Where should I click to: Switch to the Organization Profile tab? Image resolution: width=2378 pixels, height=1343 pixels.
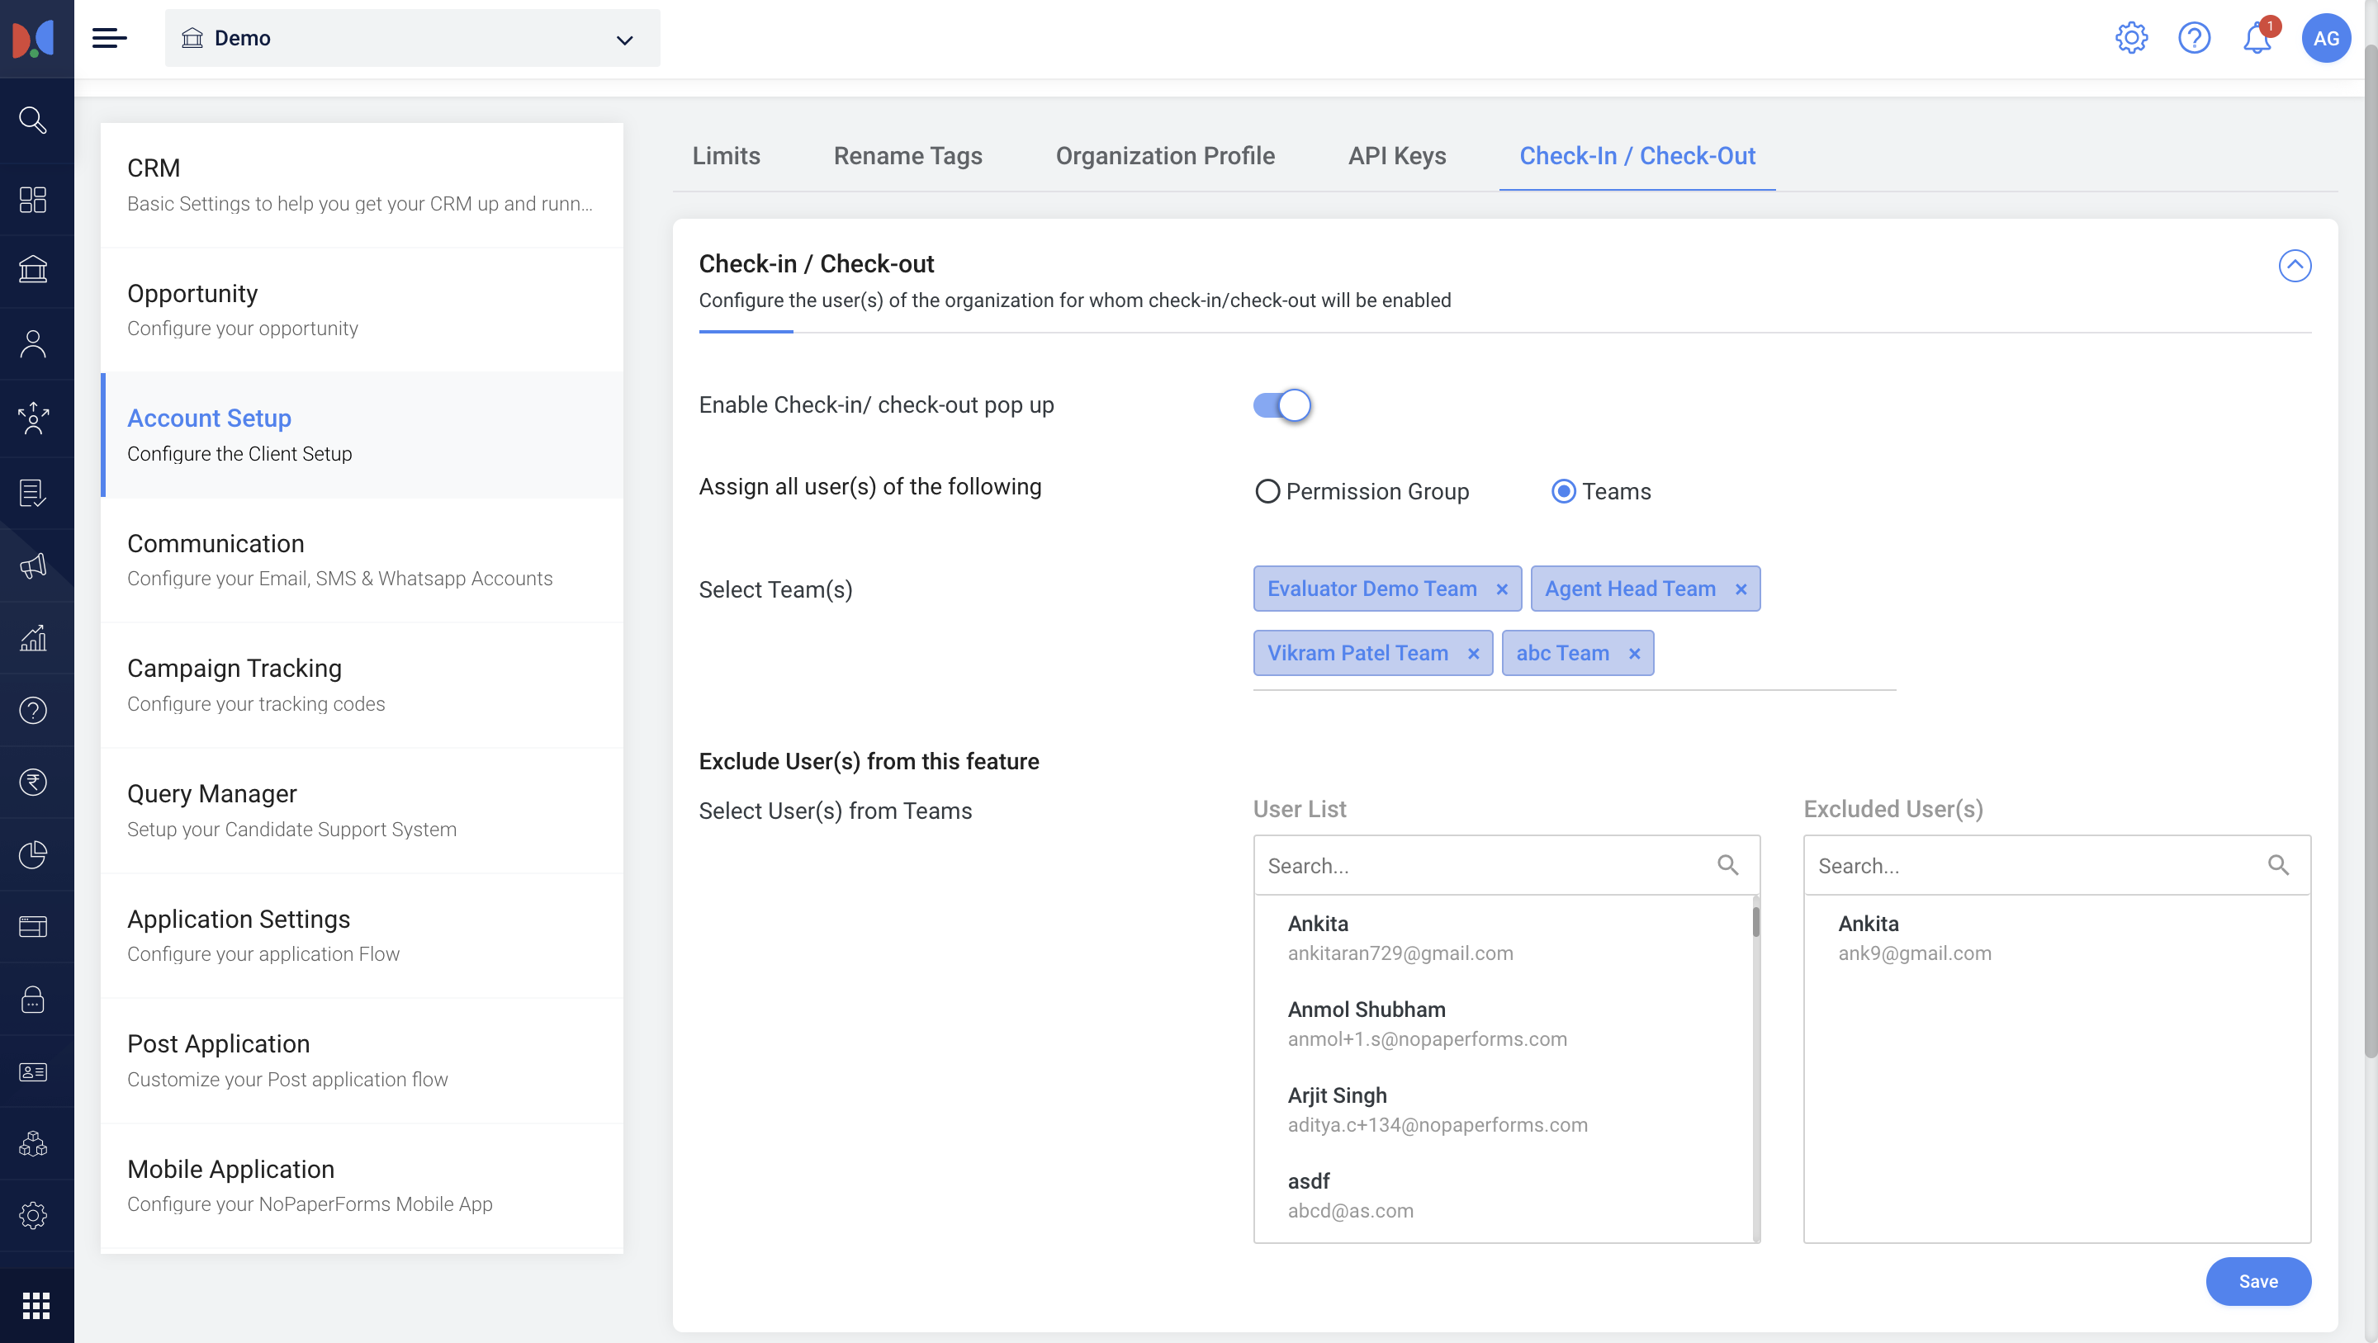[x=1165, y=156]
